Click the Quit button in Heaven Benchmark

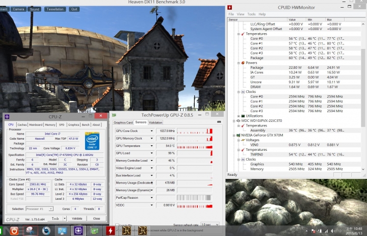[x=74, y=9]
